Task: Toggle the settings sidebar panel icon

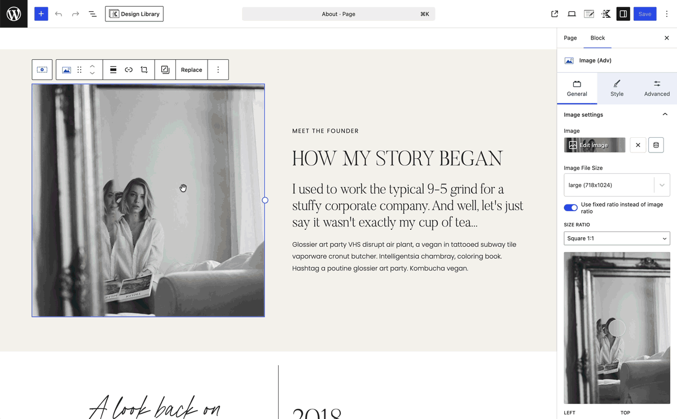Action: pyautogui.click(x=623, y=14)
